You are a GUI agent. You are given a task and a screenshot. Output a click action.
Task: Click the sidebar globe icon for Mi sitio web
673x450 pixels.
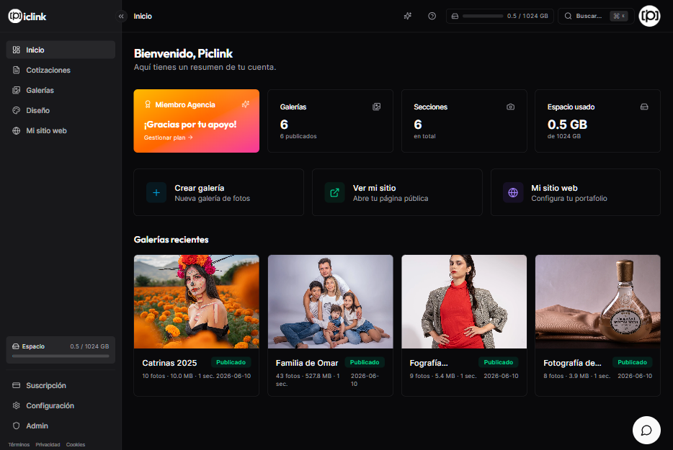point(17,130)
